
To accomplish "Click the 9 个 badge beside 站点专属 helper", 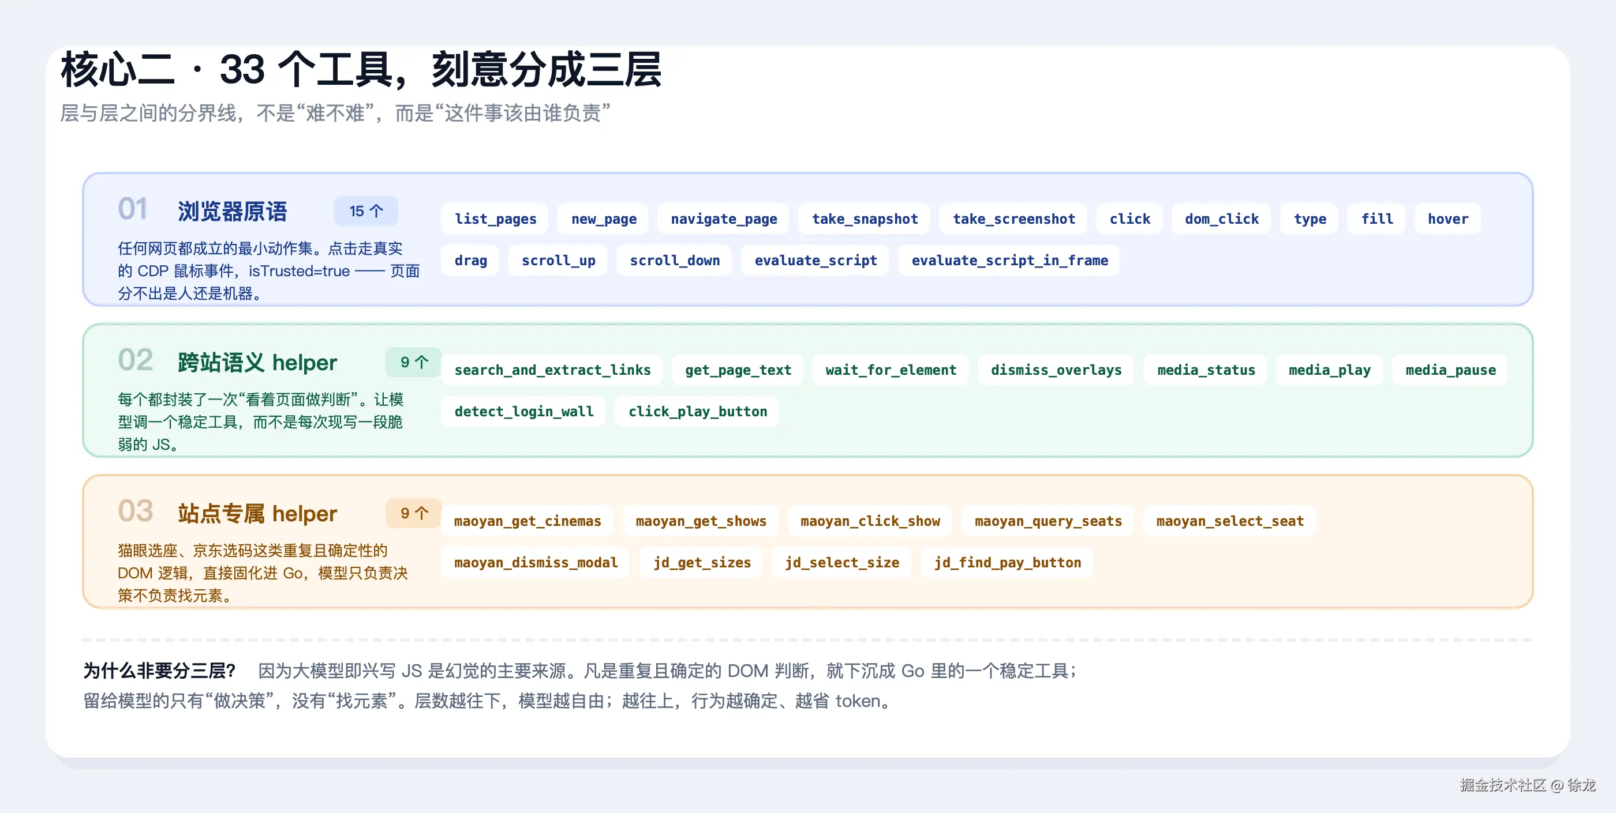I will (x=414, y=513).
